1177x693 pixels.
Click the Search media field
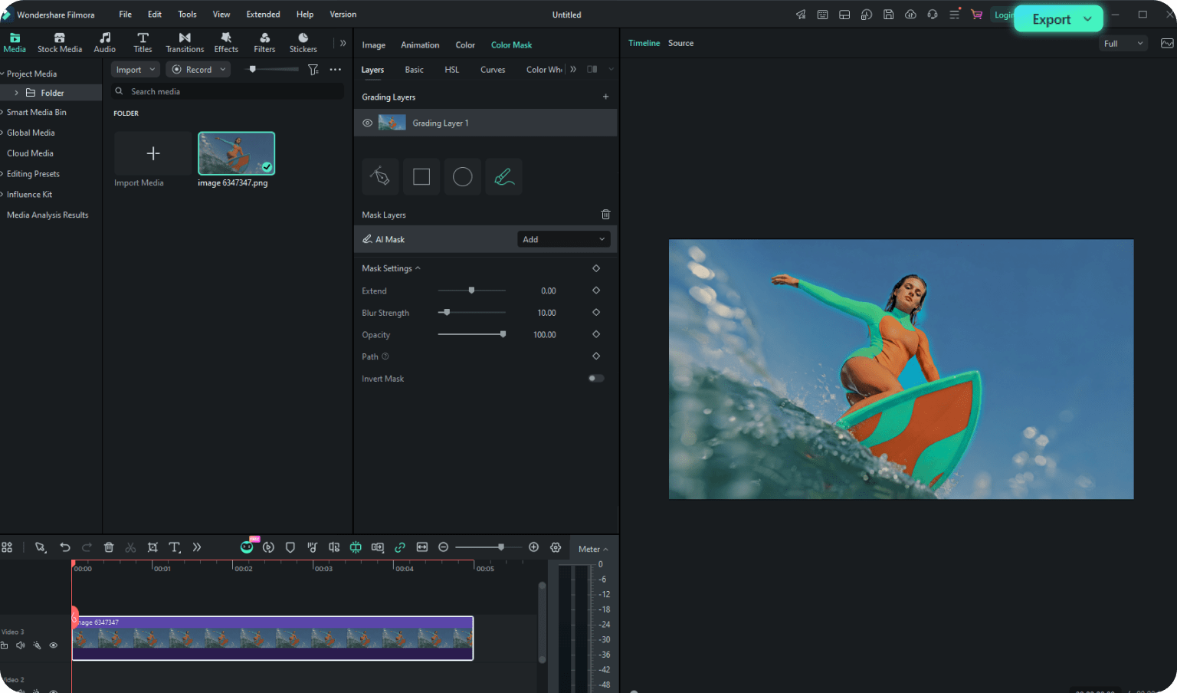[x=228, y=91]
